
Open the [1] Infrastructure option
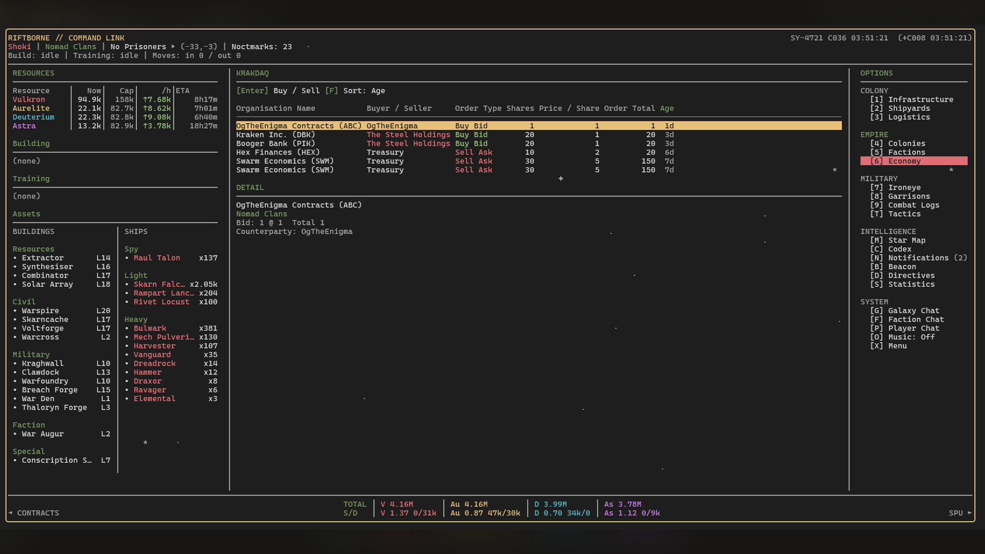pos(911,100)
